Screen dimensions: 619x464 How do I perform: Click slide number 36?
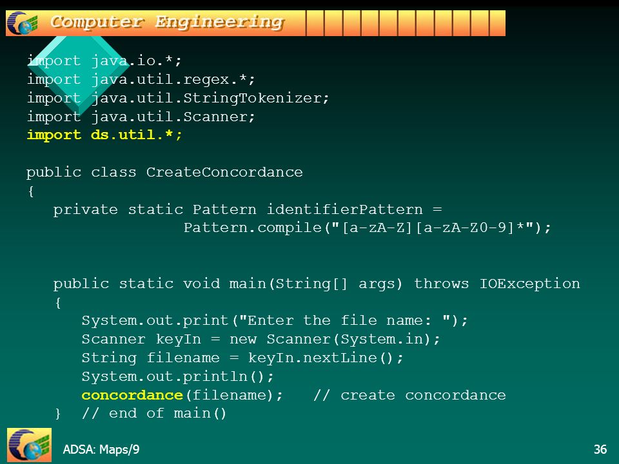click(600, 449)
